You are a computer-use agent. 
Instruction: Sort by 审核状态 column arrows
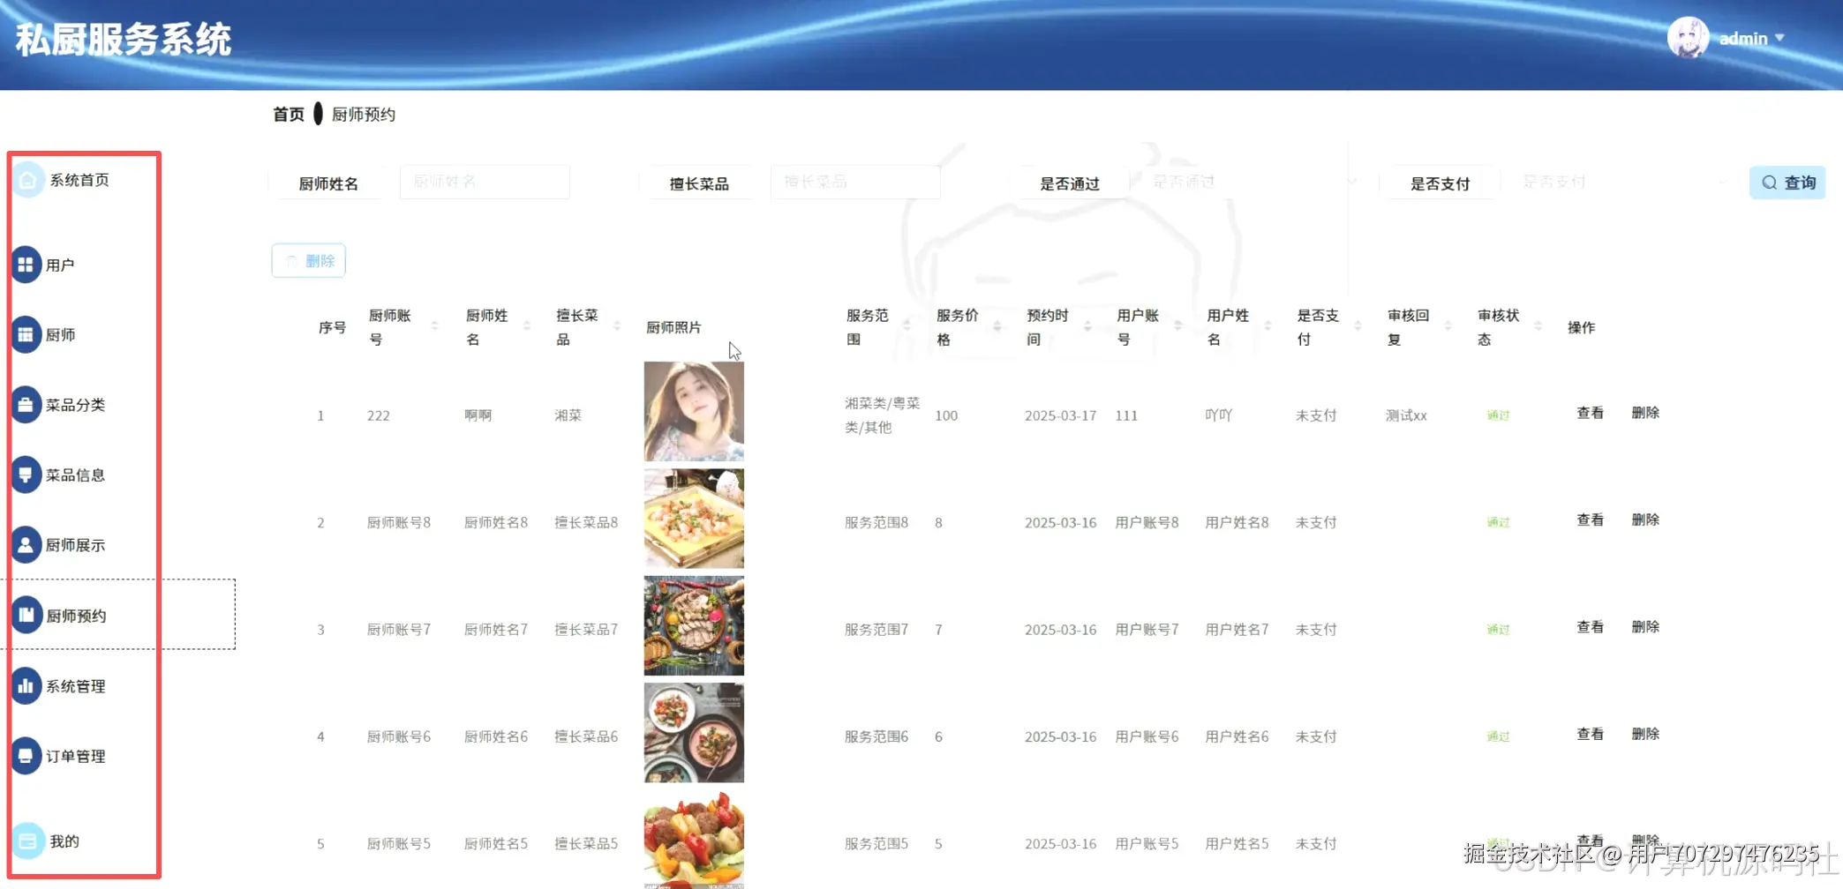(1538, 327)
